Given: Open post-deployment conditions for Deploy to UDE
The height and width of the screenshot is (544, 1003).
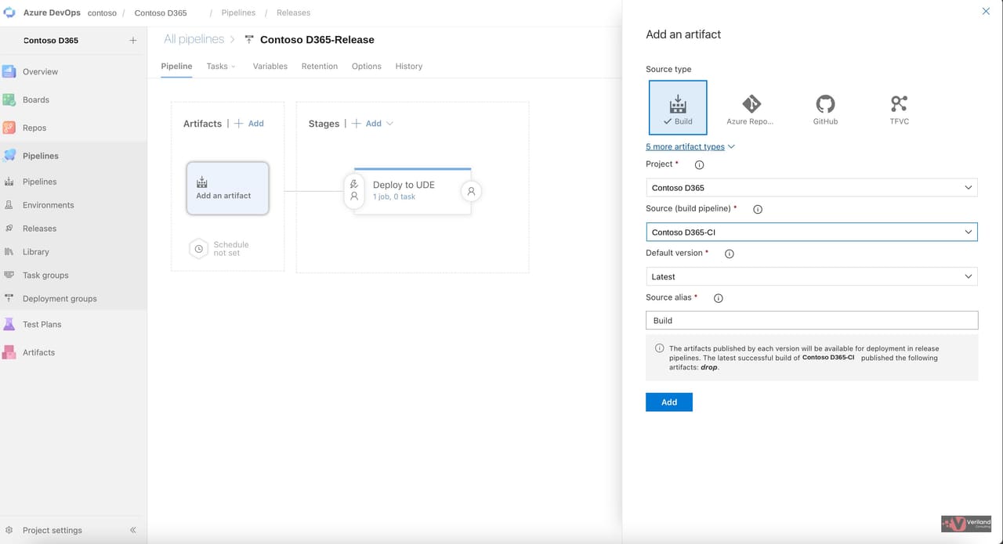Looking at the screenshot, I should [471, 191].
